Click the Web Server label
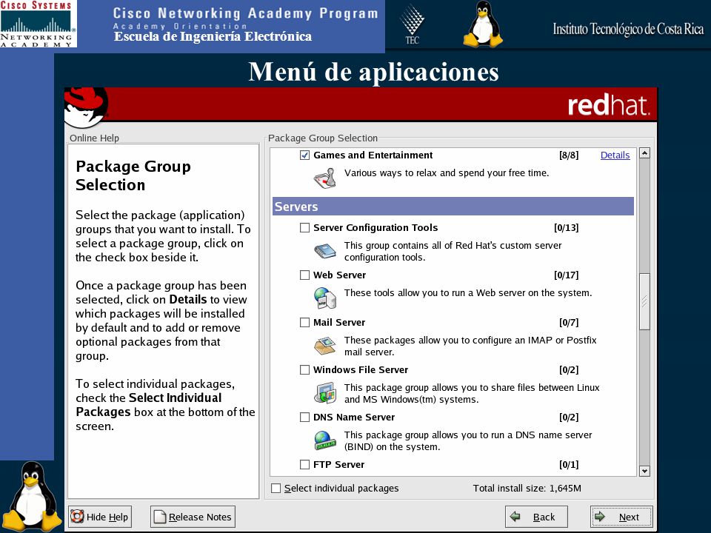This screenshot has width=711, height=533. click(x=340, y=275)
